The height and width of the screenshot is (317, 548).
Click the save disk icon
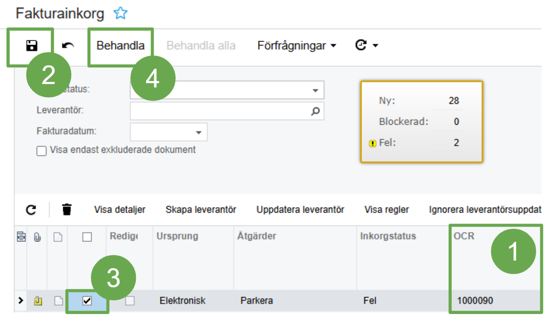tap(31, 45)
